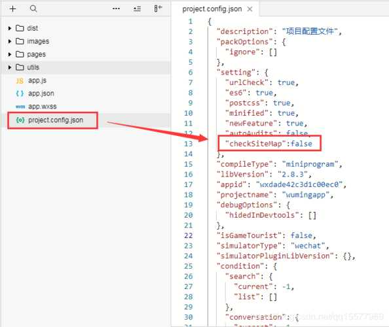Viewport: 389px width, 327px height.
Task: Click the "debugOptions" key
Action: 247,205
